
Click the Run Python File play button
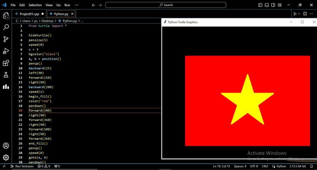click(295, 14)
